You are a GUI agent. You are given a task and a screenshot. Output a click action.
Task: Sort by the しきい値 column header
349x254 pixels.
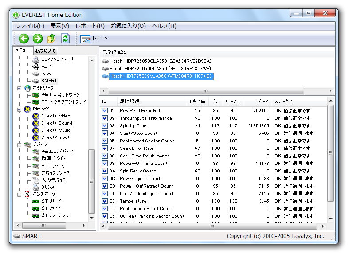pos(197,102)
